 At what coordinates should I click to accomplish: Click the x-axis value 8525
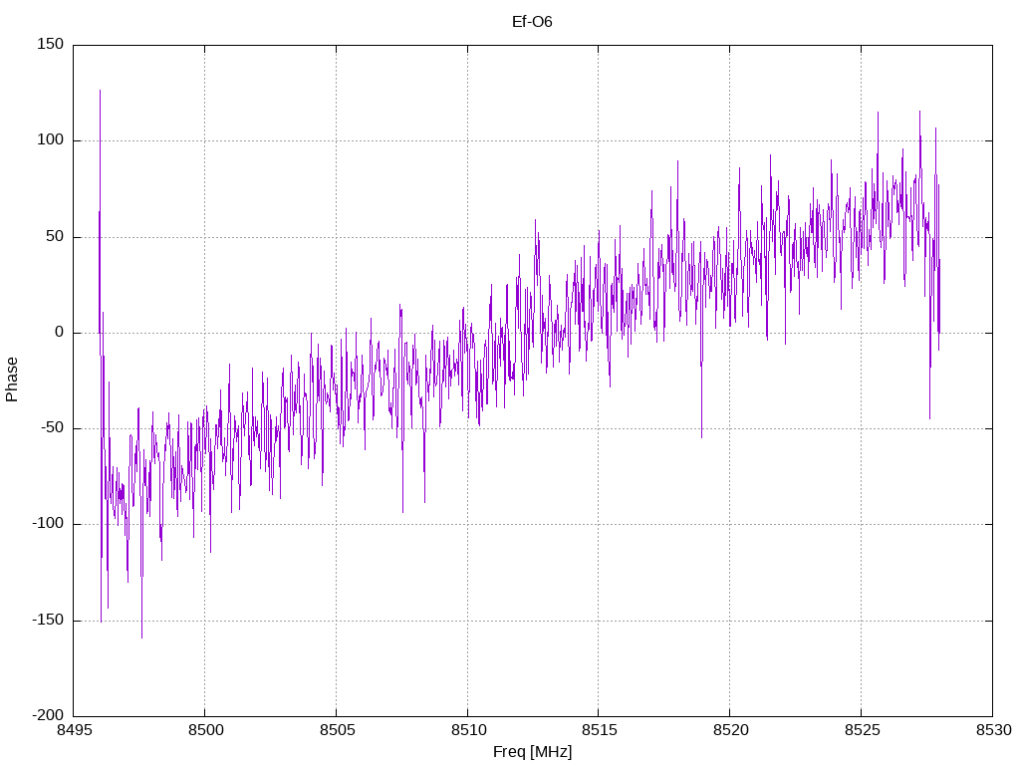(x=862, y=730)
